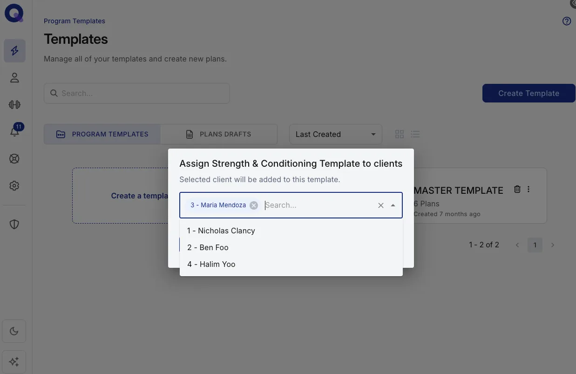Clear all selected clients with X
This screenshot has width=576, height=374.
pos(381,205)
